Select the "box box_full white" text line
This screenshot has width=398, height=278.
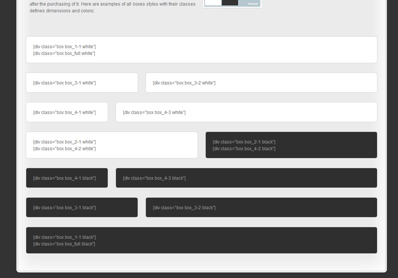(64, 53)
